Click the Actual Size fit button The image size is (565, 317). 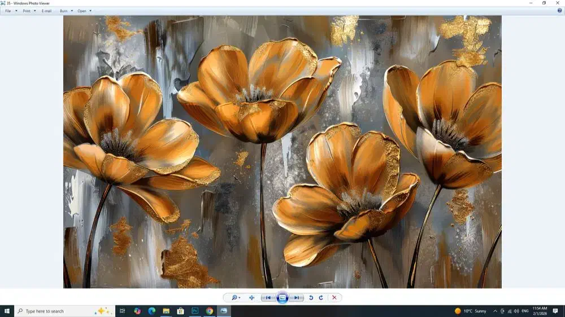coord(251,298)
